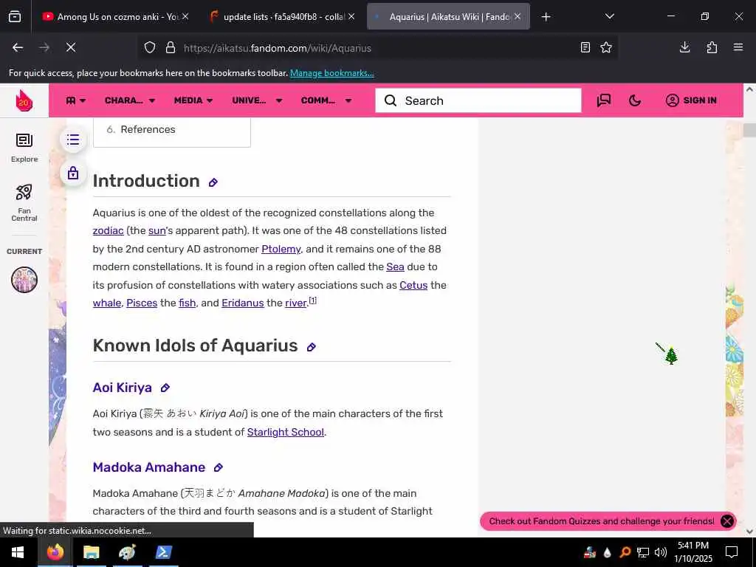Open File Explorer from taskbar

coord(91,552)
